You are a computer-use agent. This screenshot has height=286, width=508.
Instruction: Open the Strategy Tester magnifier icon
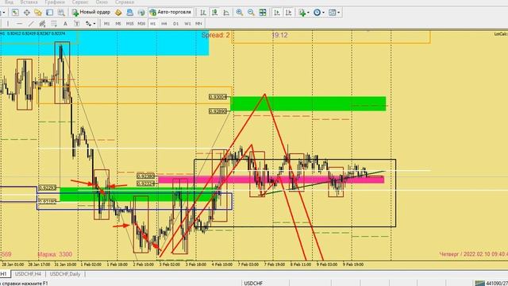(61, 13)
